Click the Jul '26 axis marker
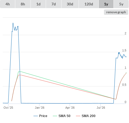The image size is (129, 123). click(x=101, y=108)
